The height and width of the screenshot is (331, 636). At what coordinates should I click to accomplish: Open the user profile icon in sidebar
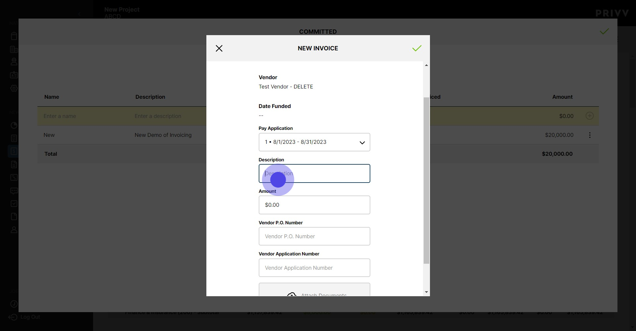(x=14, y=230)
